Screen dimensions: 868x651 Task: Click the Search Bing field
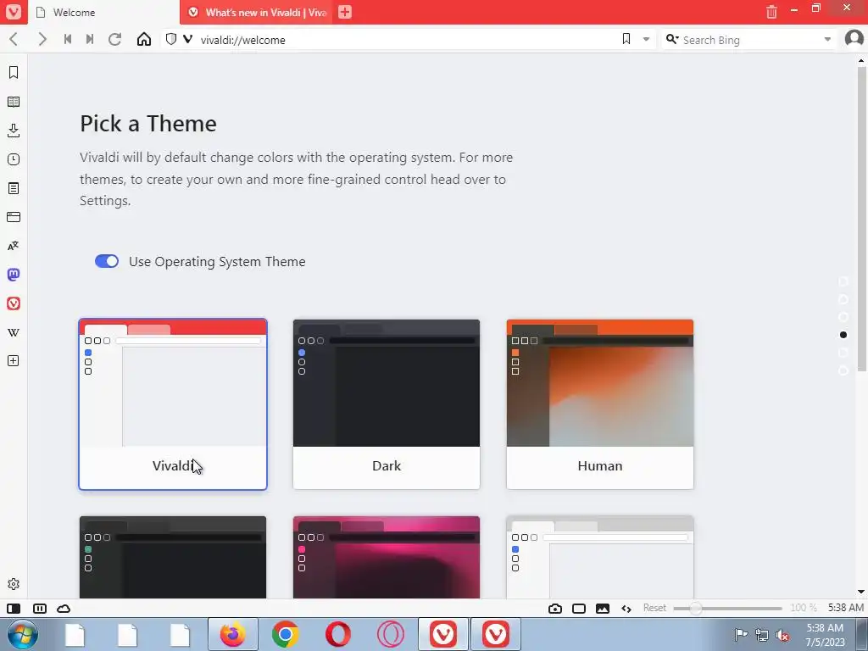pyautogui.click(x=750, y=40)
